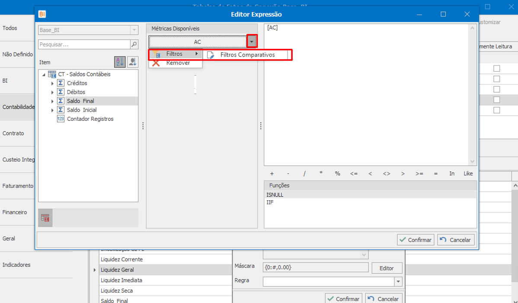Image resolution: width=518 pixels, height=303 pixels.
Task: Insert the >= operator
Action: click(419, 174)
